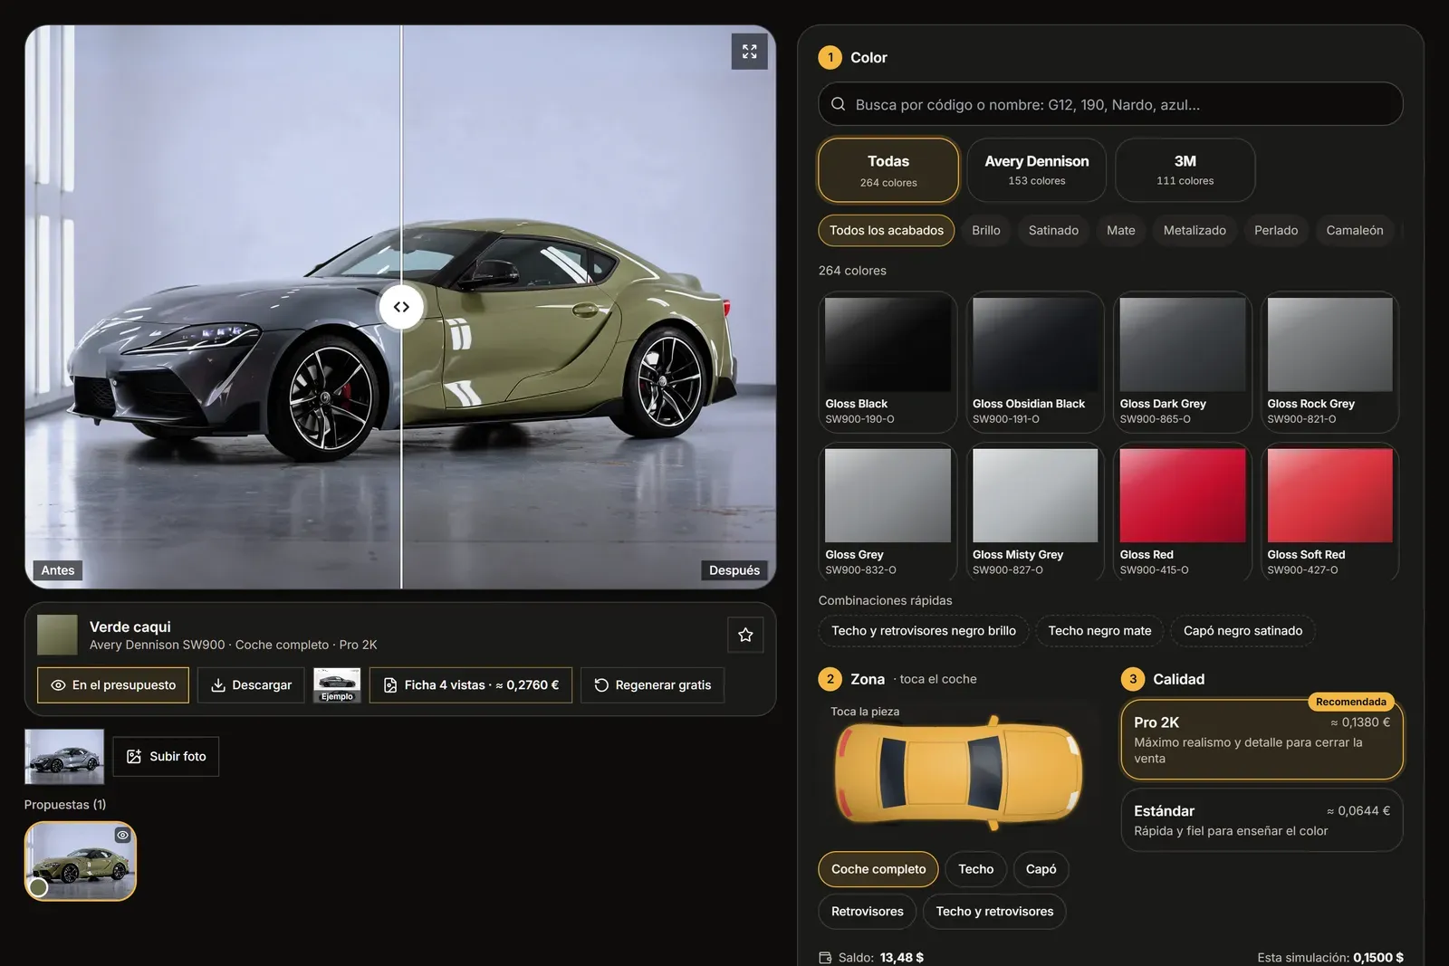Click Subir foto to upload photo

click(166, 756)
